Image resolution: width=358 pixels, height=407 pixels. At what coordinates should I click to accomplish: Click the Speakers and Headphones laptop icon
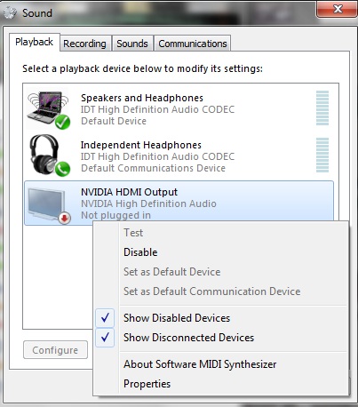point(49,109)
